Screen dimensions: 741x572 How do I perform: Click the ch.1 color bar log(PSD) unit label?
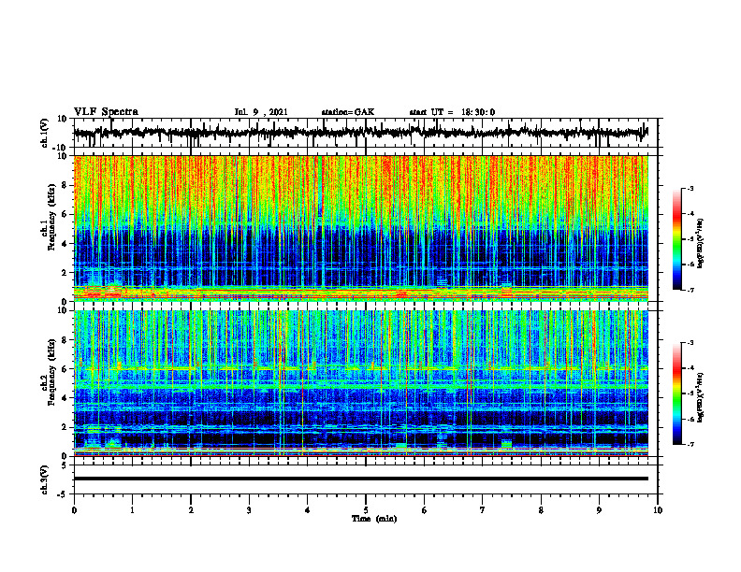pos(701,244)
